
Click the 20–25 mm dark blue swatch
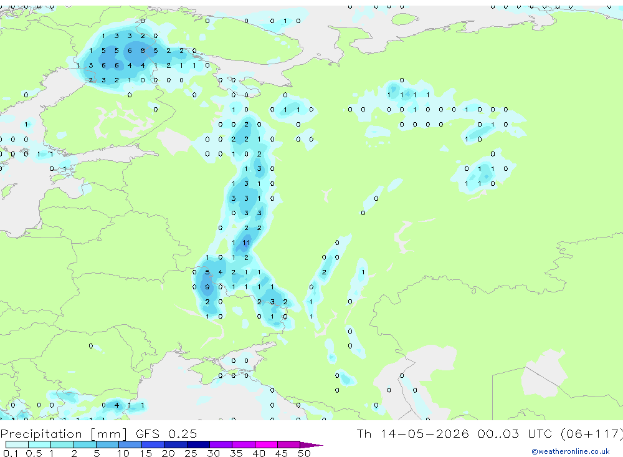(176, 445)
